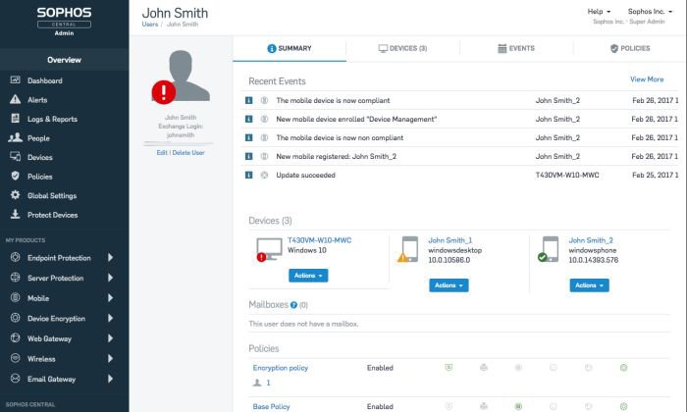Click the Mobile product icon

(16, 298)
